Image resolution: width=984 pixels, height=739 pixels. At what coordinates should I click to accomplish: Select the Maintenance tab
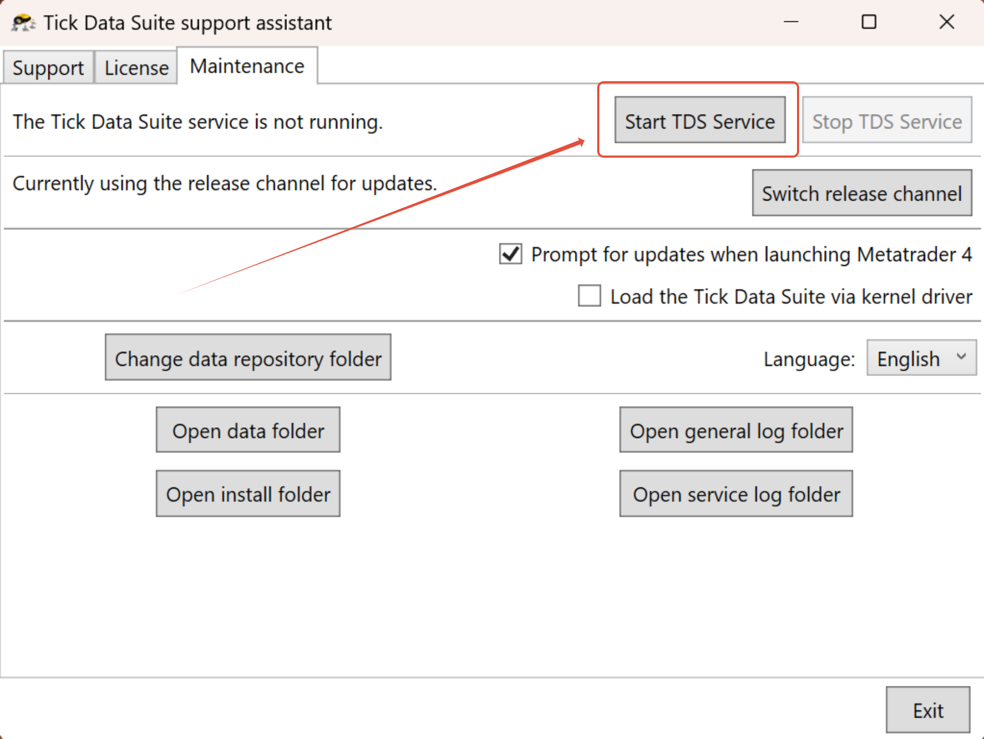tap(247, 66)
